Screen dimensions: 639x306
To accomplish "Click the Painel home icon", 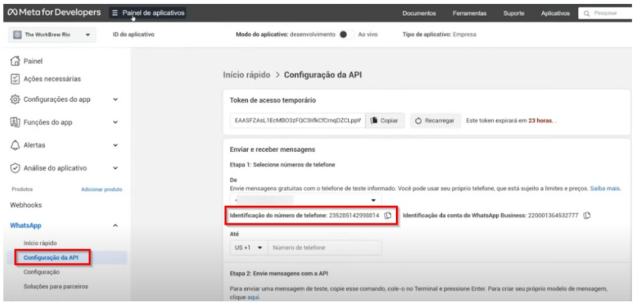I will point(15,61).
